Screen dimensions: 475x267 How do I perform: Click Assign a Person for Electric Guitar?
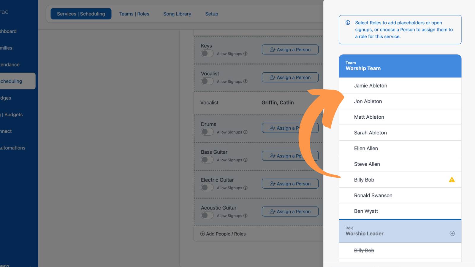pyautogui.click(x=290, y=184)
